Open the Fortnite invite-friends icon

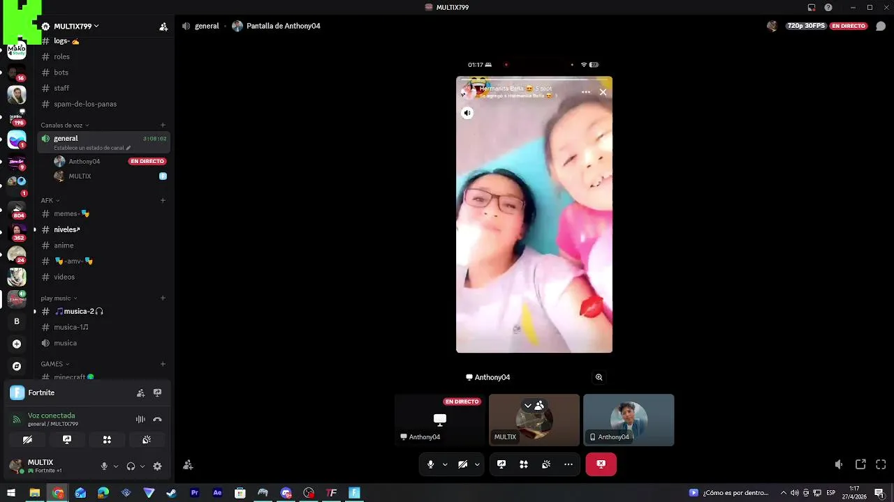coord(140,393)
